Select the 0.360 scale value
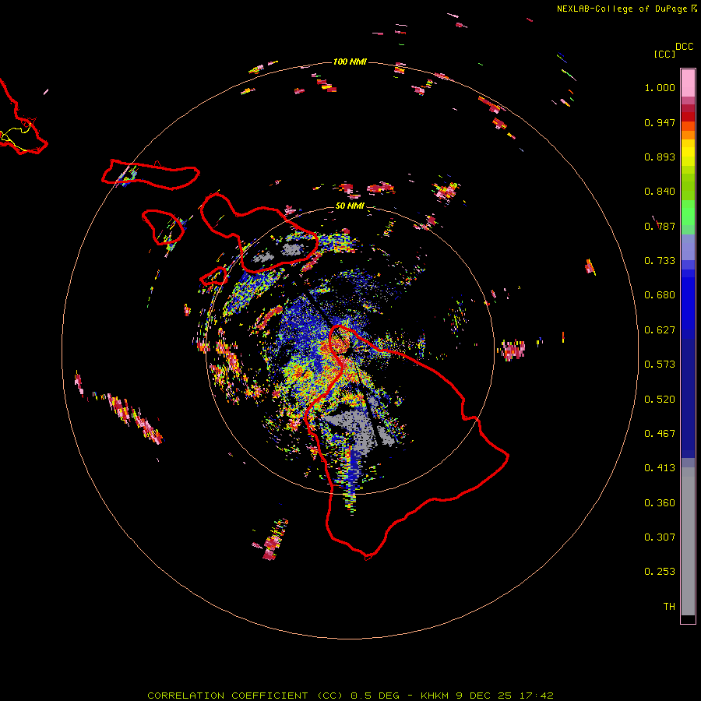Screen dimensions: 701x701 click(660, 503)
